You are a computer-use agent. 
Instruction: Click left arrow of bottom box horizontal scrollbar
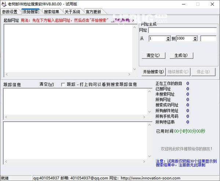coord(6,162)
